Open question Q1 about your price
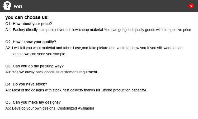Image resolution: width=198 pixels, height=119 pixels. [29, 24]
